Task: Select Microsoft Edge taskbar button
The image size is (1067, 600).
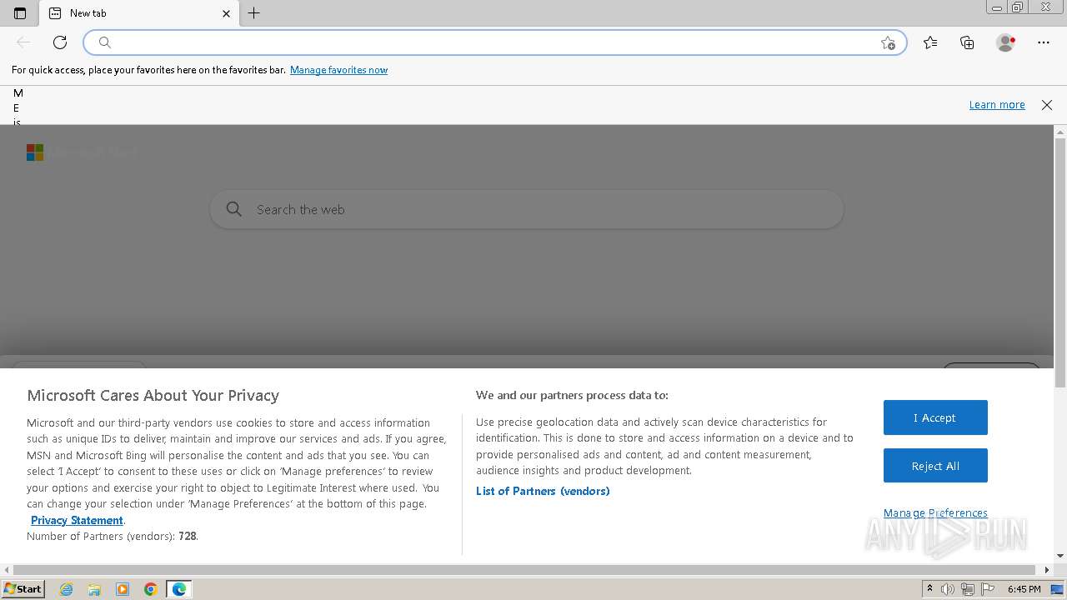Action: 179,589
